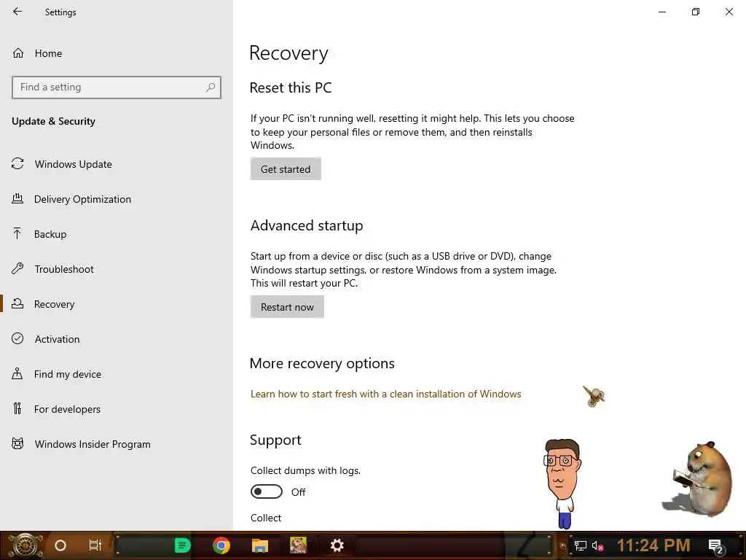Click the Update & Security heading
Viewport: 746px width, 560px height.
point(53,122)
